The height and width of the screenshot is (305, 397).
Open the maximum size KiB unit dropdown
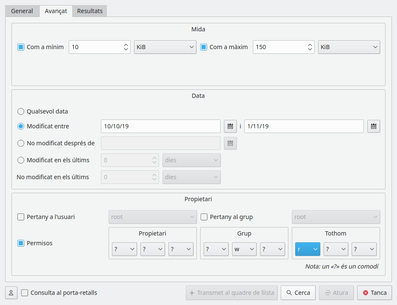(349, 47)
